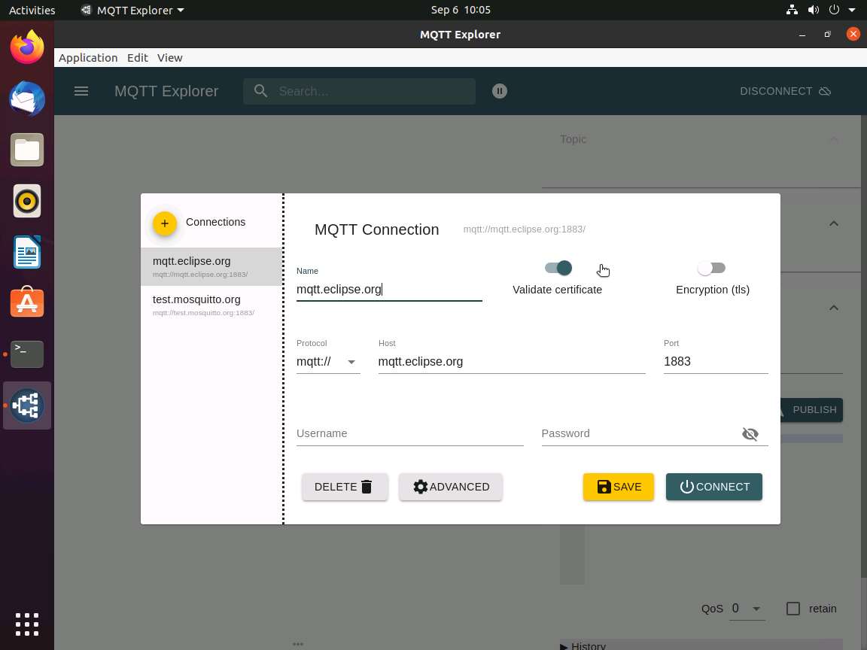
Task: Click the disconnect cloud icon
Action: coord(825,91)
